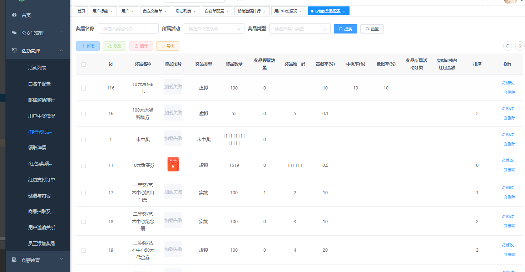Expand the 公众号管理 menu chevron

click(61, 32)
